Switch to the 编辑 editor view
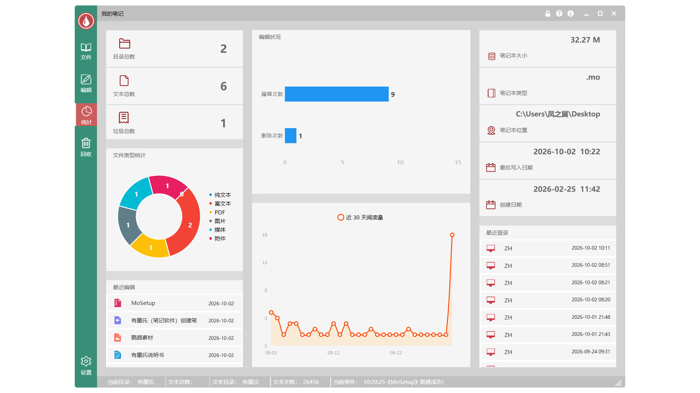 point(86,84)
